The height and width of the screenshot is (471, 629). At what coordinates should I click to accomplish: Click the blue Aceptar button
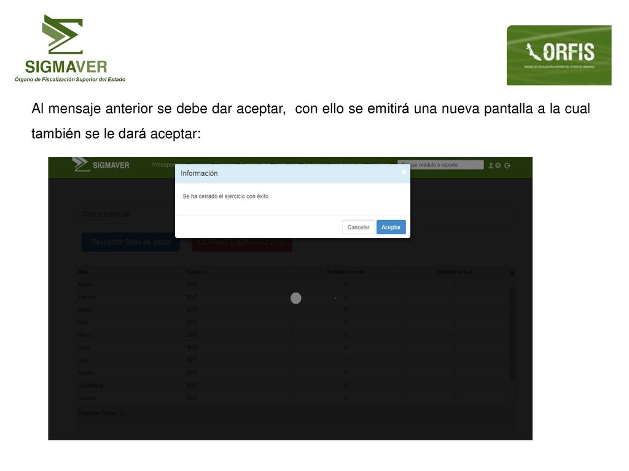391,227
